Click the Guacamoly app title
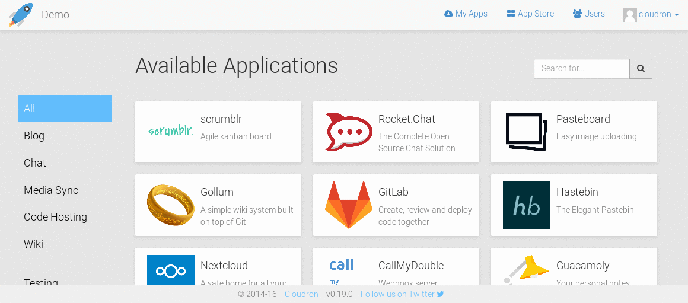The width and height of the screenshot is (688, 303). click(x=582, y=265)
